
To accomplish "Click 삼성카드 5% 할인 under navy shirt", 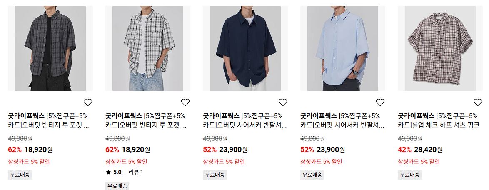I will pyautogui.click(x=224, y=162).
